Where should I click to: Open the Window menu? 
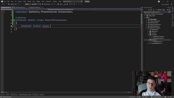(x=55, y=1)
